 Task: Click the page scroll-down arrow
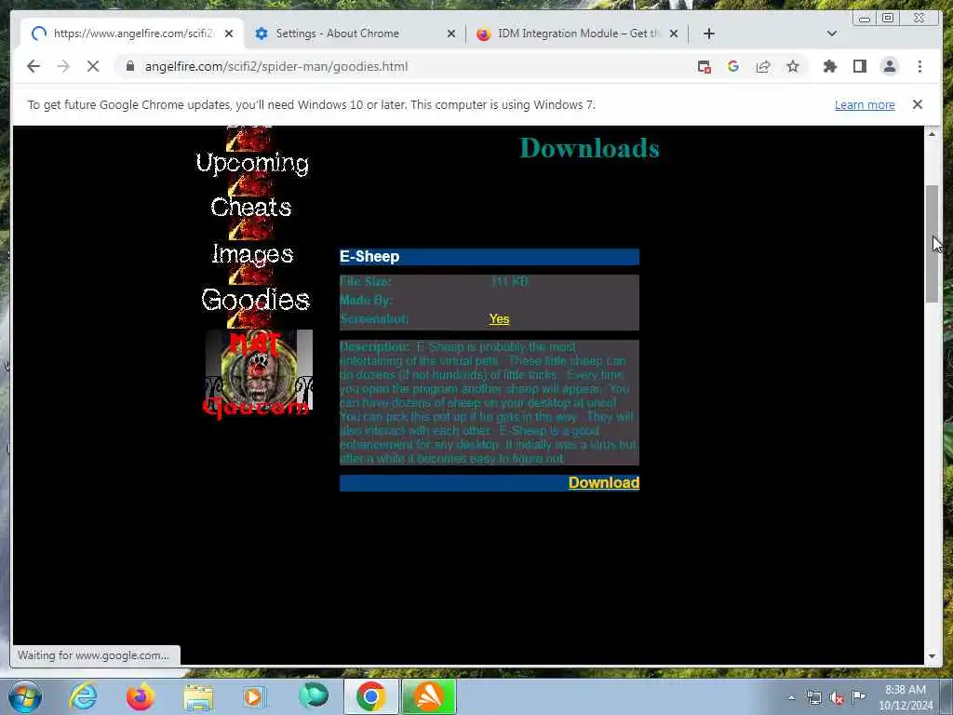click(932, 656)
